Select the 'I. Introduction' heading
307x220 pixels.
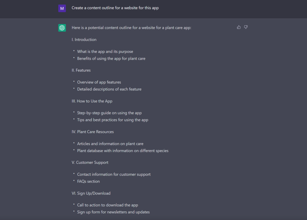(84, 40)
